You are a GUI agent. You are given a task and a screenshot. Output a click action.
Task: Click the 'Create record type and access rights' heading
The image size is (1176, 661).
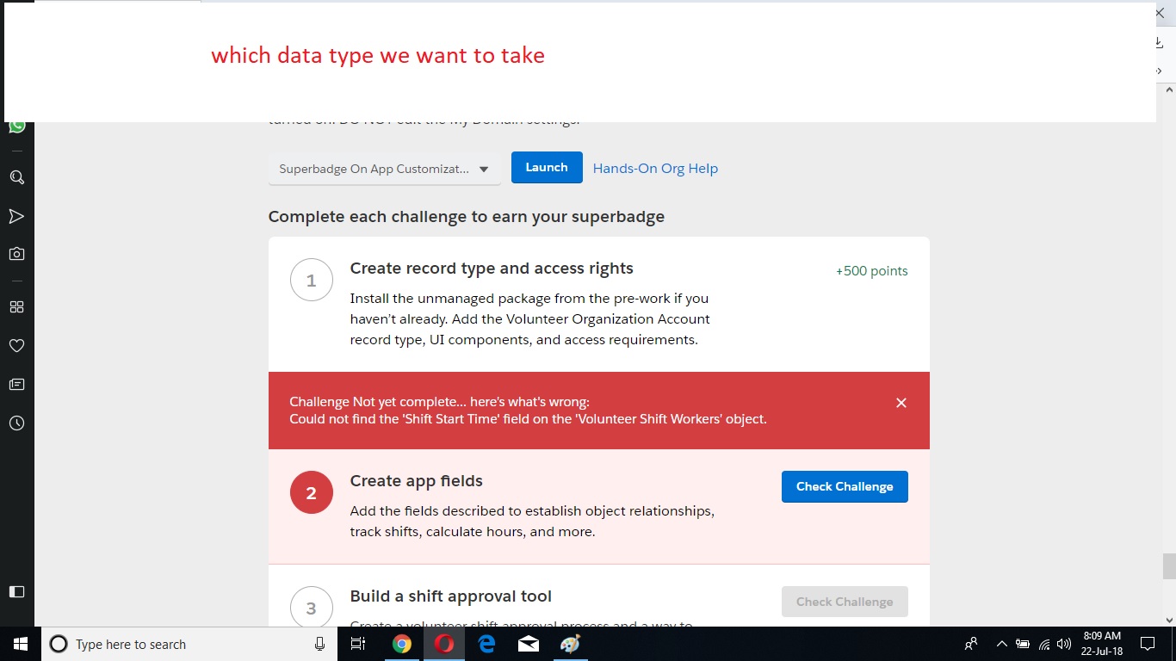(x=492, y=269)
